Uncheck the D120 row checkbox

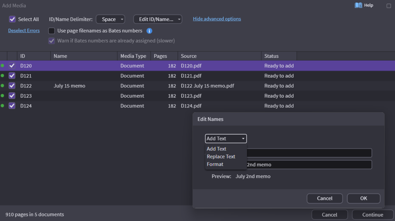coord(12,66)
